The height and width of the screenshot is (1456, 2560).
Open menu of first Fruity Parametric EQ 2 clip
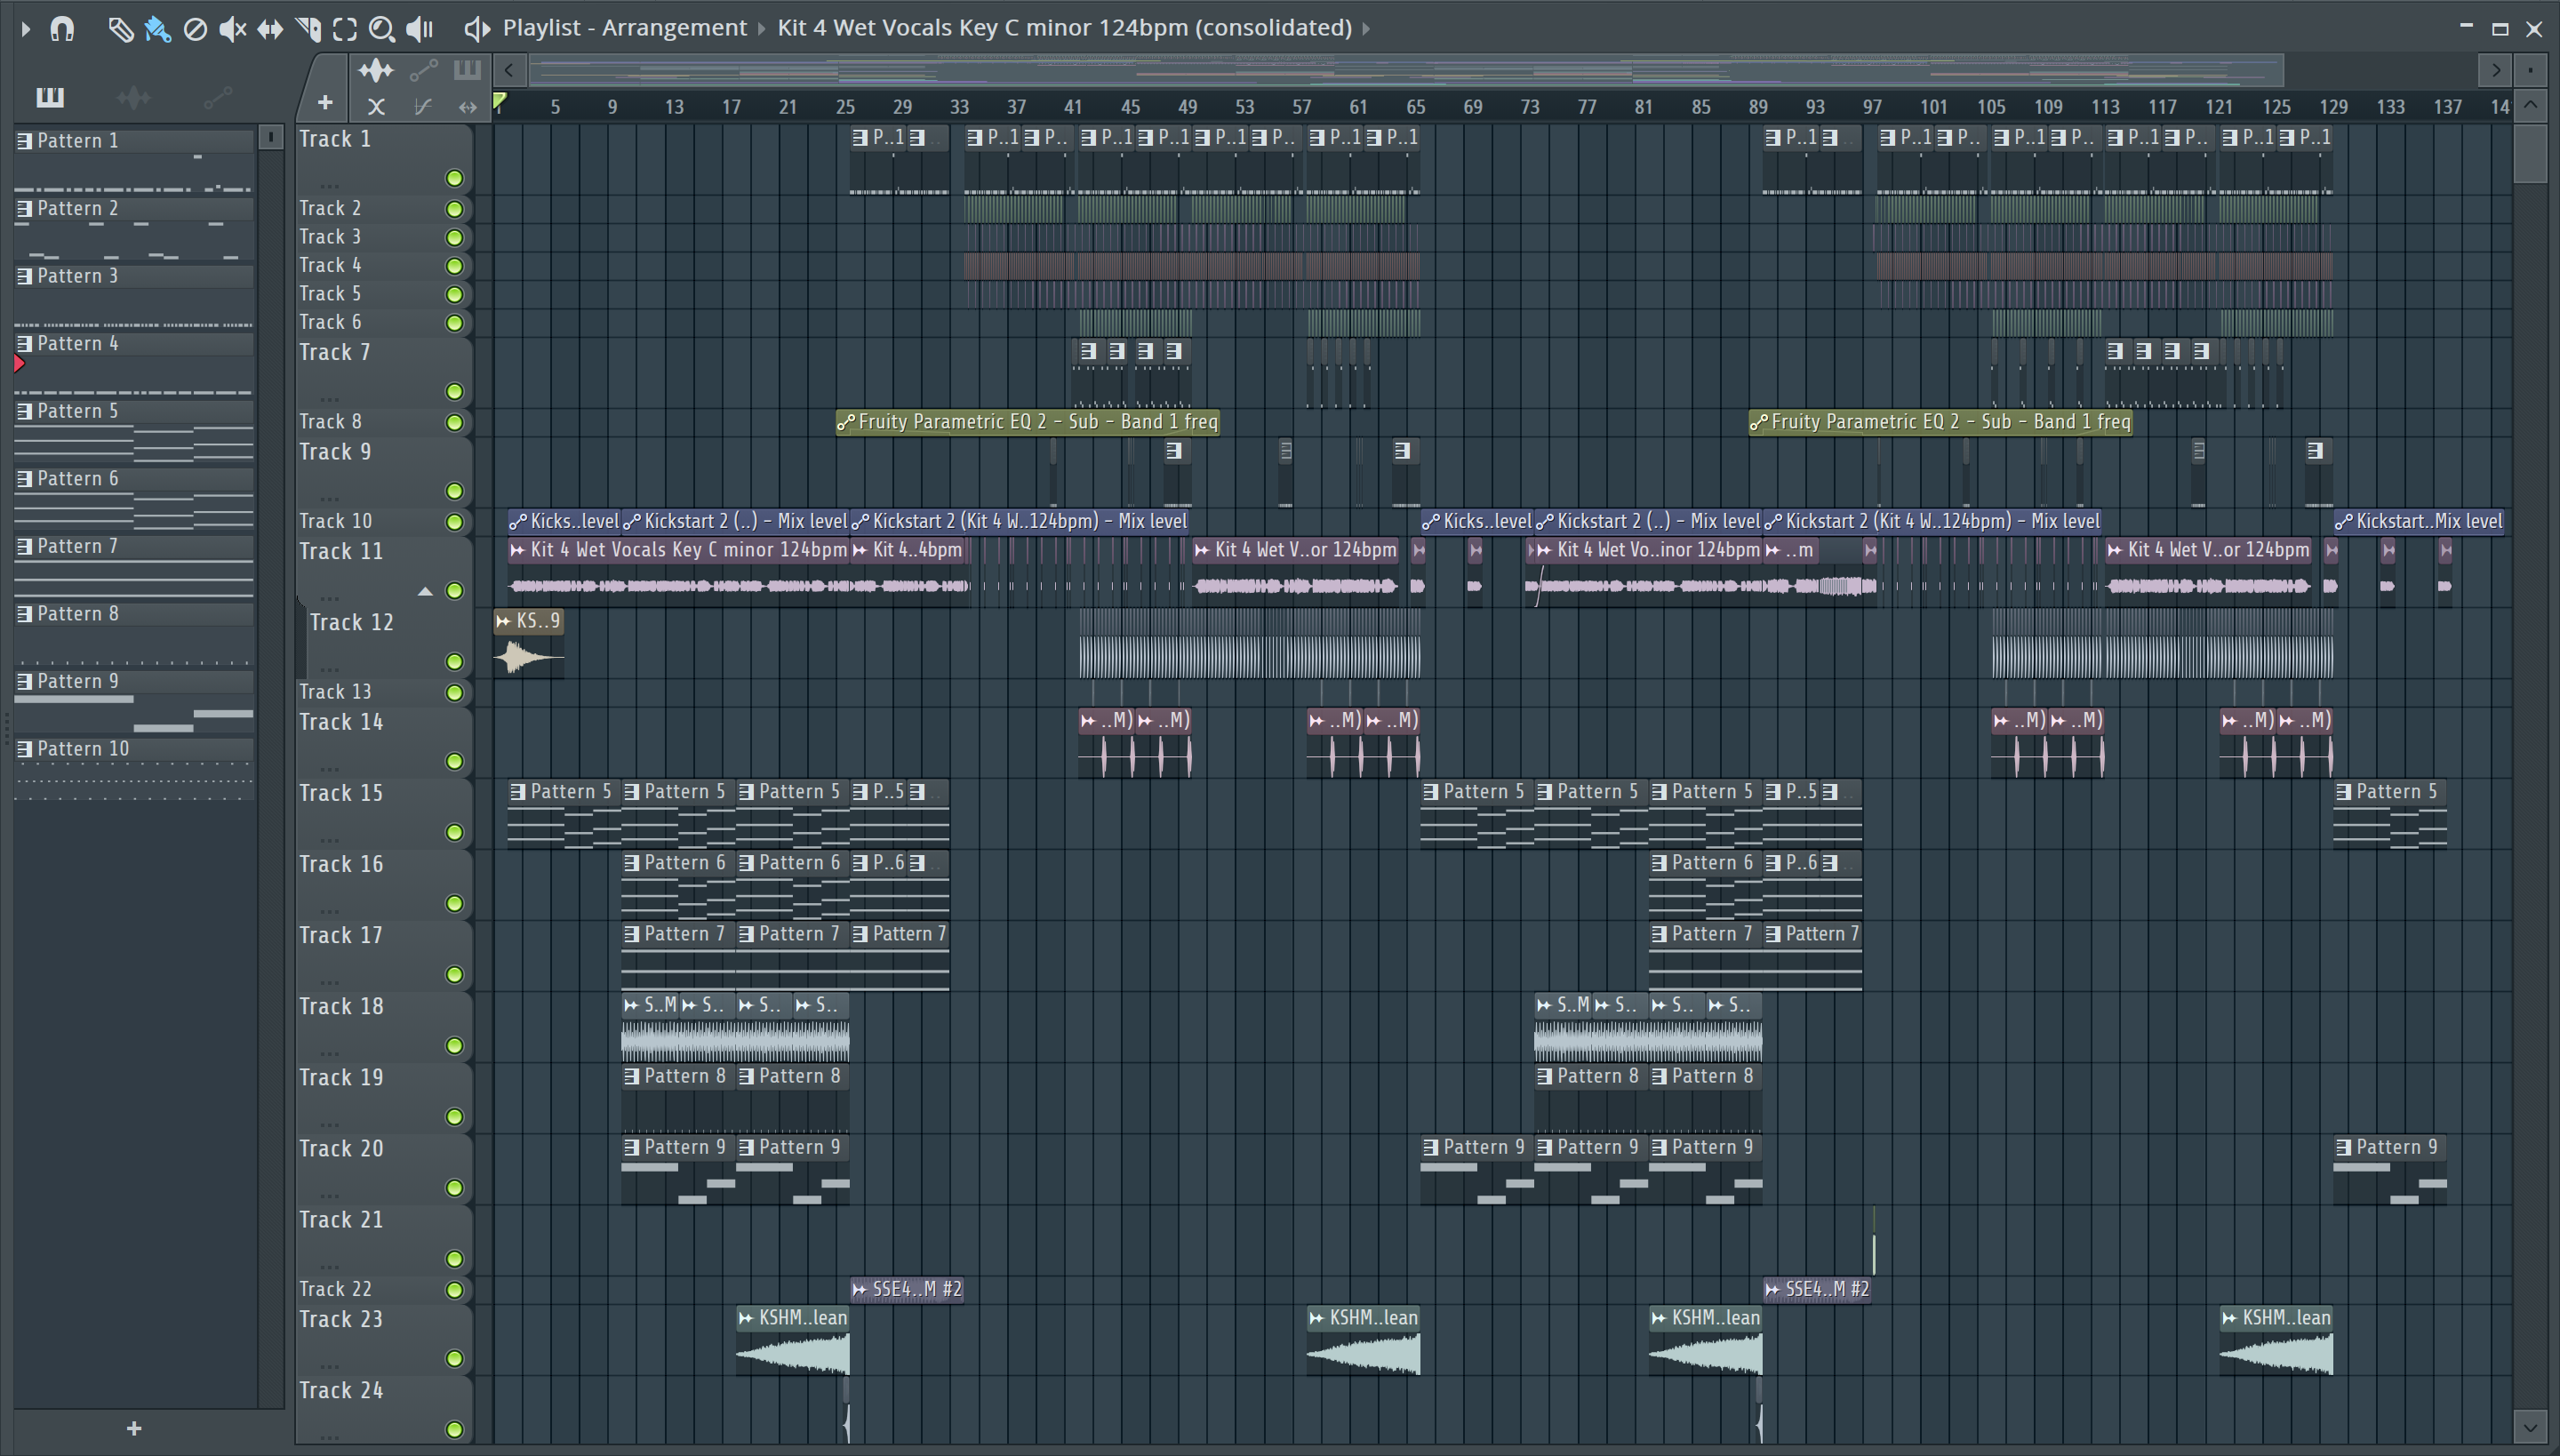(x=846, y=423)
